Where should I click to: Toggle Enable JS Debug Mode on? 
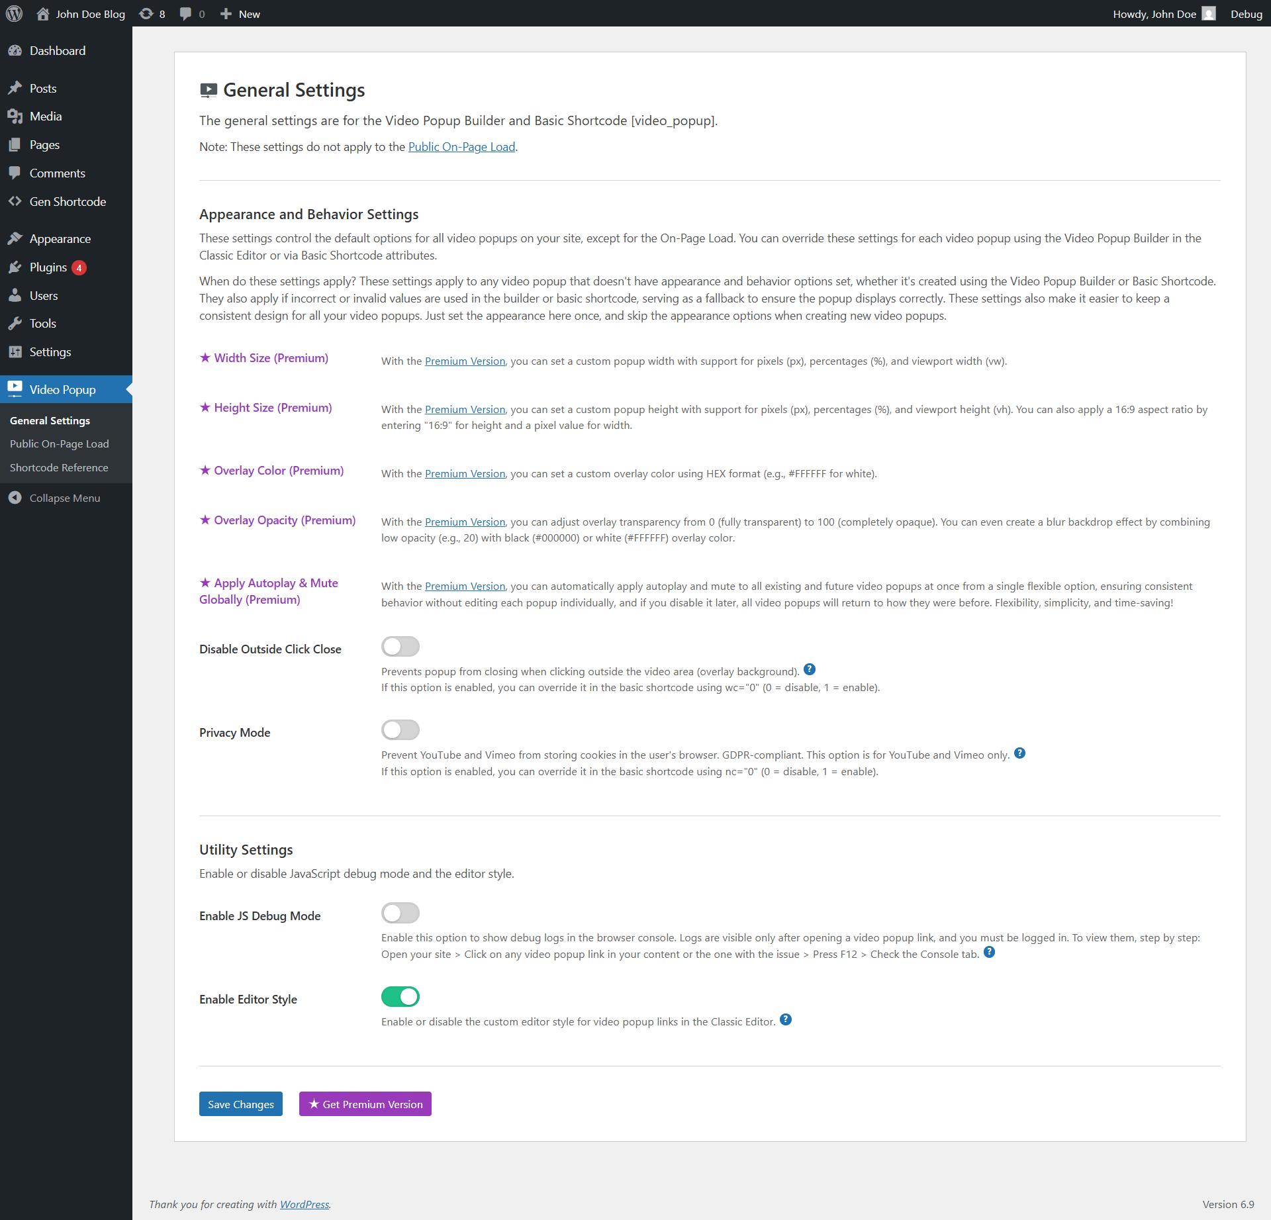pyautogui.click(x=400, y=913)
